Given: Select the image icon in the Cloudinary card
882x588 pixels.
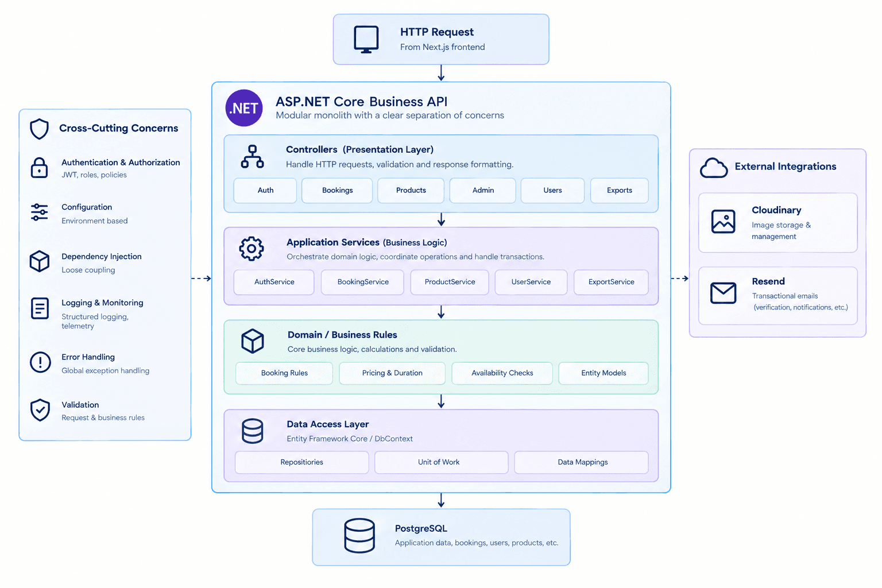Looking at the screenshot, I should (x=723, y=222).
